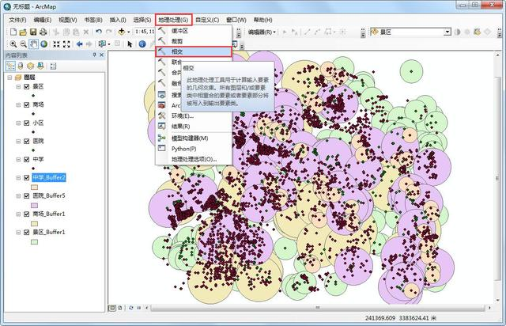Hide the 商场_Buffer1 layer via checkbox
Image resolution: width=506 pixels, height=326 pixels.
coord(27,214)
